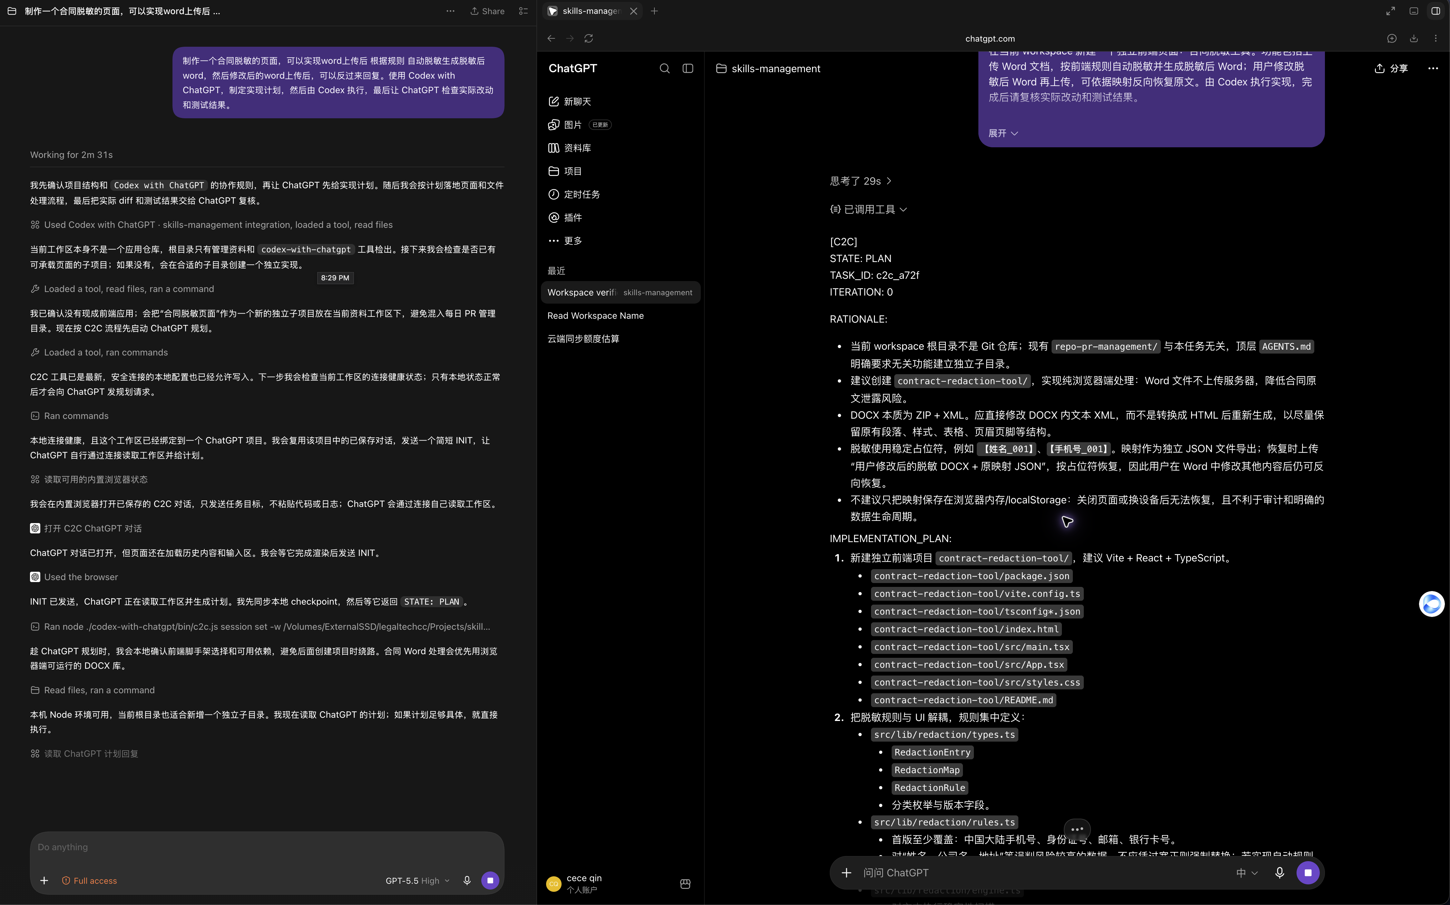Expand the Ran commands step
Image resolution: width=1450 pixels, height=905 pixels.
coord(69,416)
